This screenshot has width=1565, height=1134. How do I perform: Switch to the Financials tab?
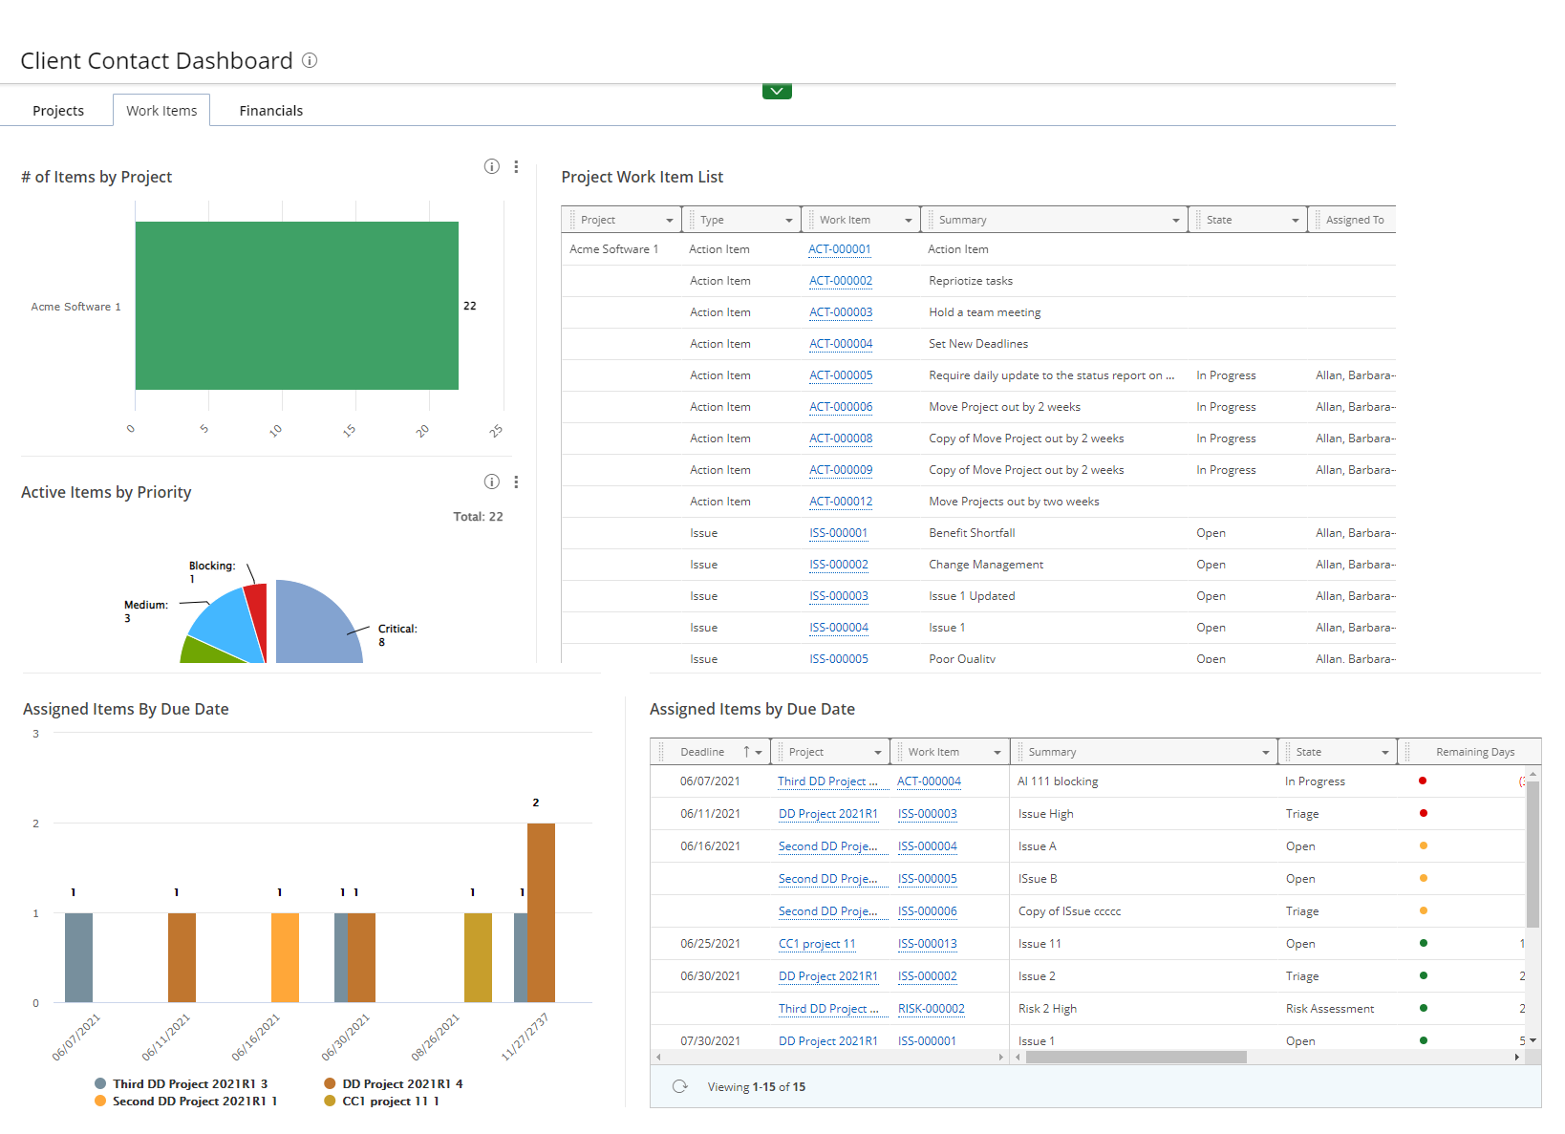(270, 111)
